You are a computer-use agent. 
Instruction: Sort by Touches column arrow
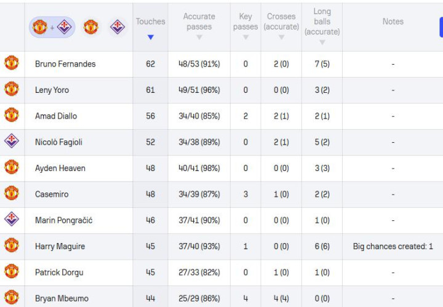(151, 37)
